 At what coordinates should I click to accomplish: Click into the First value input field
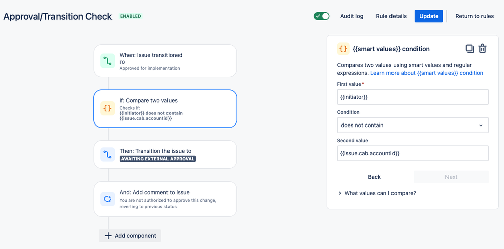[413, 97]
